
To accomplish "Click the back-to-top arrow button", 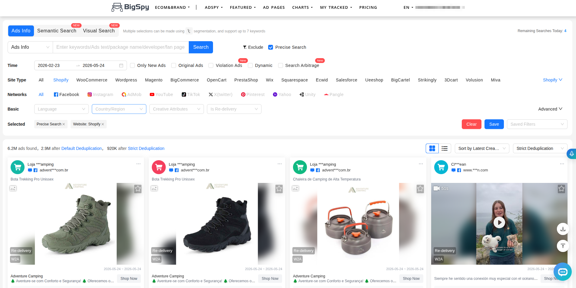I will (x=563, y=246).
